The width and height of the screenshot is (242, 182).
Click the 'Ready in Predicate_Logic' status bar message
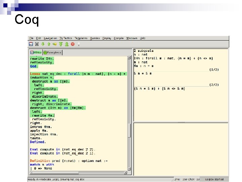56,179
